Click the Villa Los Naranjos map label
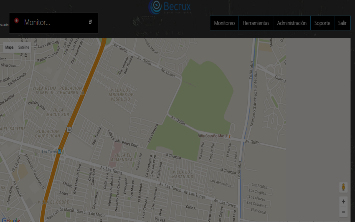Screen dimensions: 355x222 (x=182, y=174)
